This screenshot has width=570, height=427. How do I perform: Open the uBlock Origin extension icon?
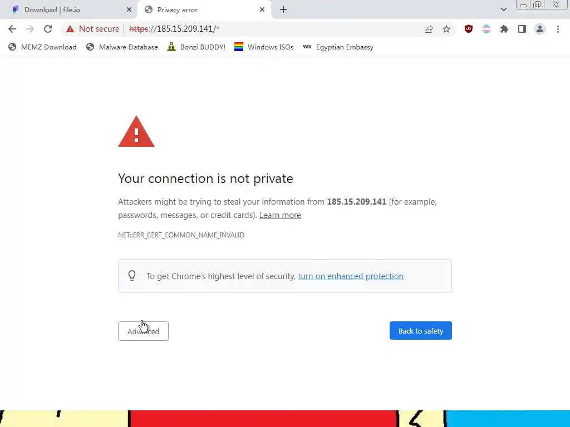pyautogui.click(x=469, y=29)
